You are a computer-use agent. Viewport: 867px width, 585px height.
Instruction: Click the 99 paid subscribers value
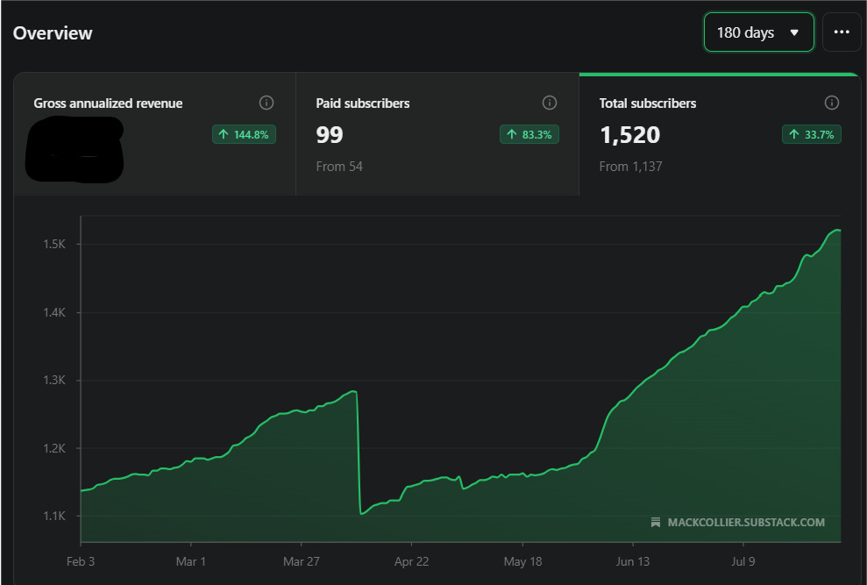tap(330, 135)
